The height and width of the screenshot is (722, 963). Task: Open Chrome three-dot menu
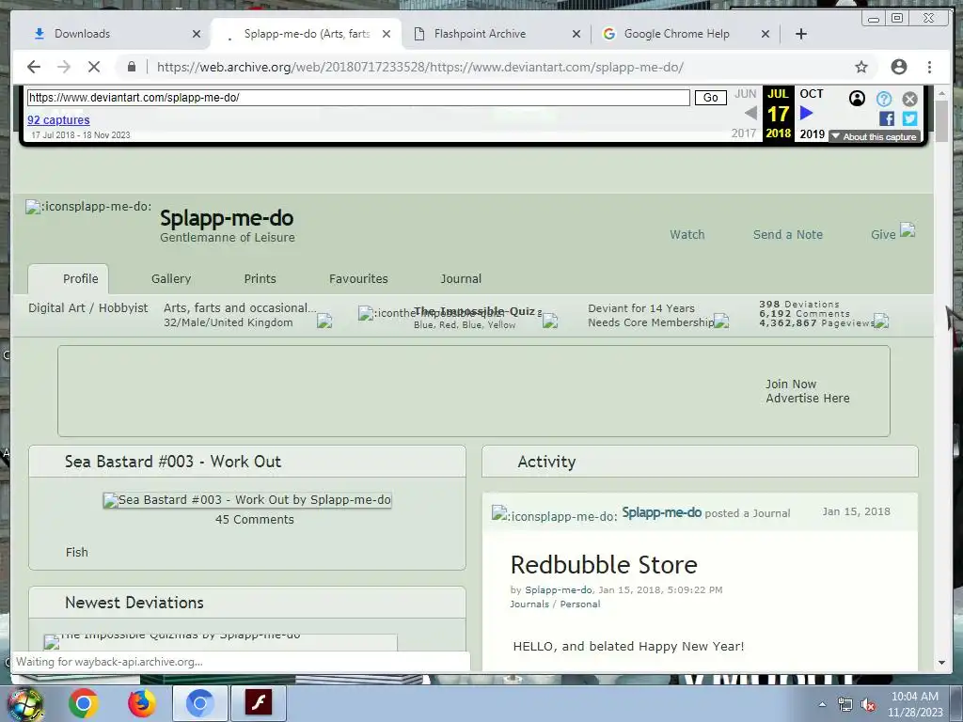[x=929, y=67]
